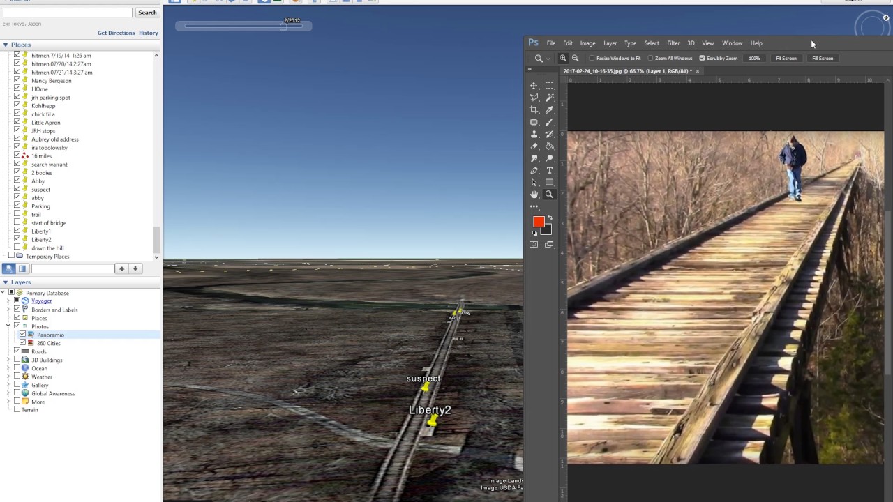Viewport: 893px width, 502px height.
Task: Toggle Quick Mask mode icon
Action: [x=534, y=245]
